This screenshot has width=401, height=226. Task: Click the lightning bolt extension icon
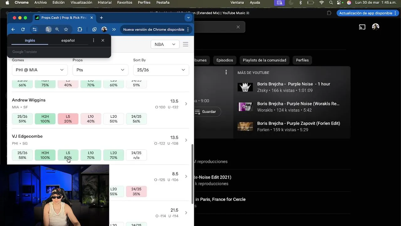point(94,30)
